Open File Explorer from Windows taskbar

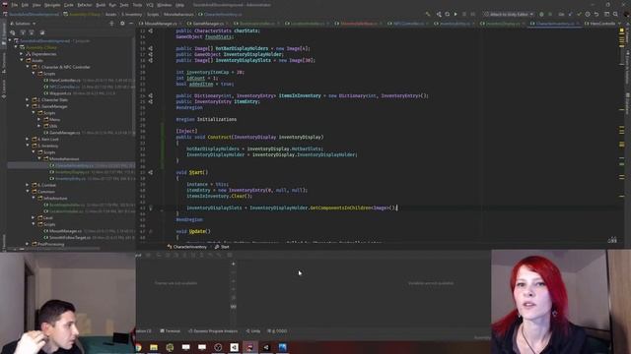154,347
